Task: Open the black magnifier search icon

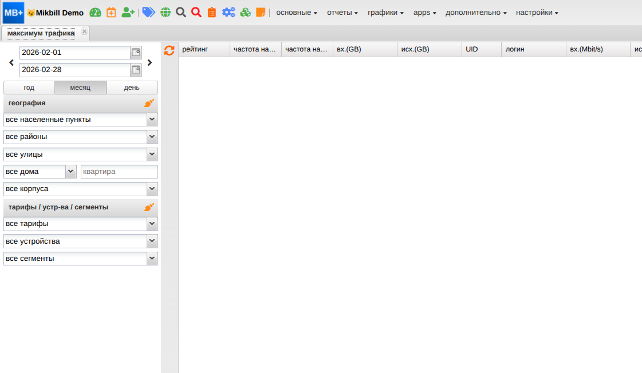Action: (180, 11)
